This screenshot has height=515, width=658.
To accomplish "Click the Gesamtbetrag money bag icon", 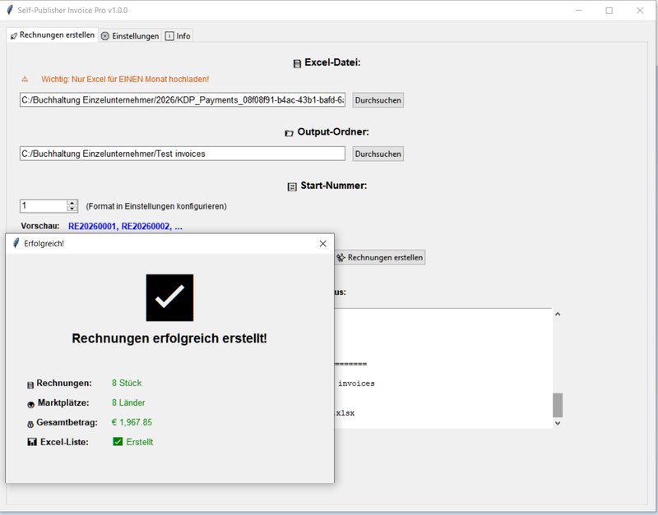I will coord(30,423).
